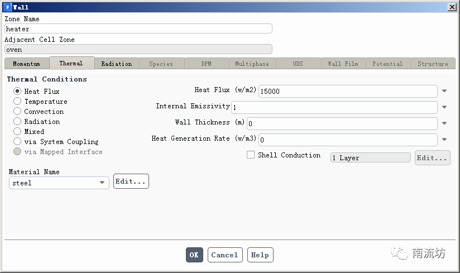
Task: Open the steel Material Name dropdown
Action: [102, 183]
